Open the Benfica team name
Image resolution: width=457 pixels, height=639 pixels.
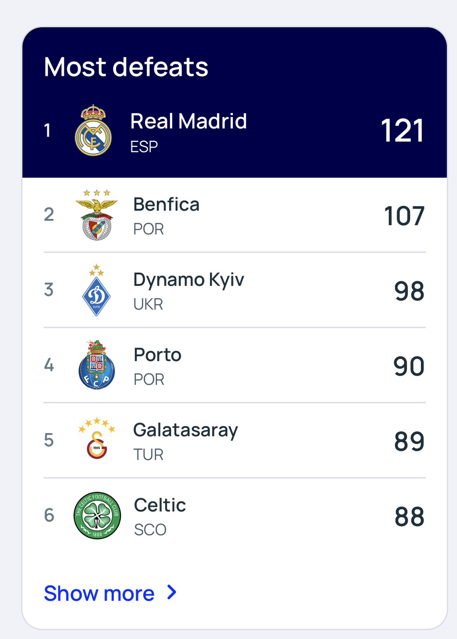coord(166,205)
